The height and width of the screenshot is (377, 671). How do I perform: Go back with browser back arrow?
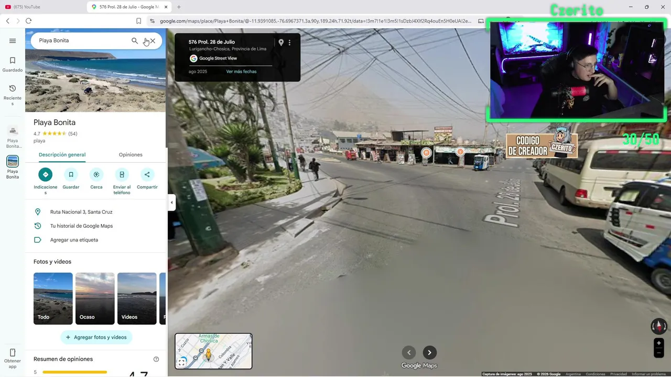7,21
